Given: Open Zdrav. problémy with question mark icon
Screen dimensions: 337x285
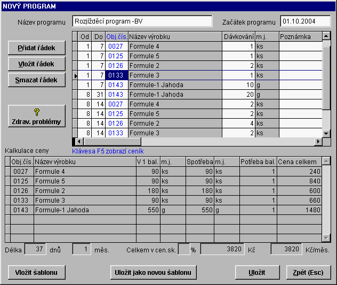Looking at the screenshot, I should point(37,116).
